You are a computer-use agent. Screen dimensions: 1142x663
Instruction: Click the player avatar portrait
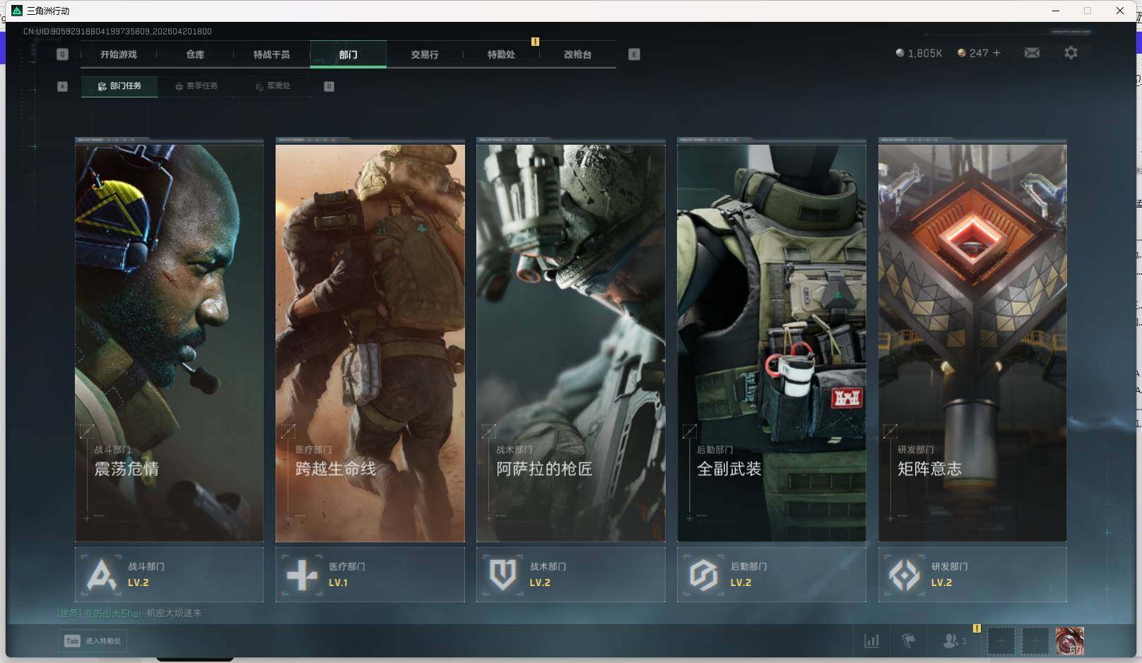click(1070, 641)
